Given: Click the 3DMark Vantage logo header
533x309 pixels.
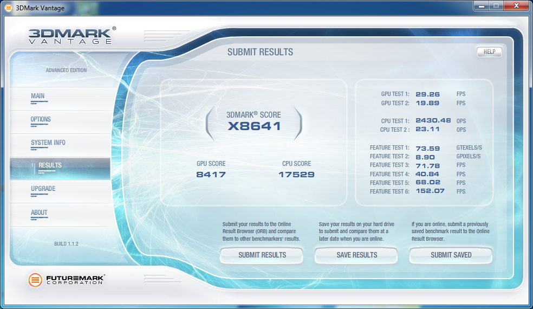Looking at the screenshot, I should pos(71,35).
